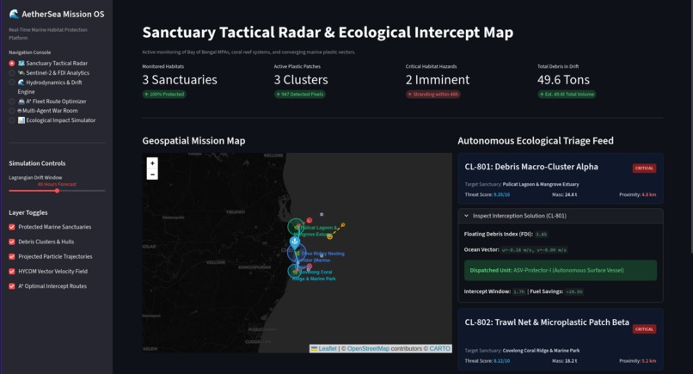Click the Threat Score 9.35/10 value
The width and height of the screenshot is (693, 374).
(x=501, y=194)
